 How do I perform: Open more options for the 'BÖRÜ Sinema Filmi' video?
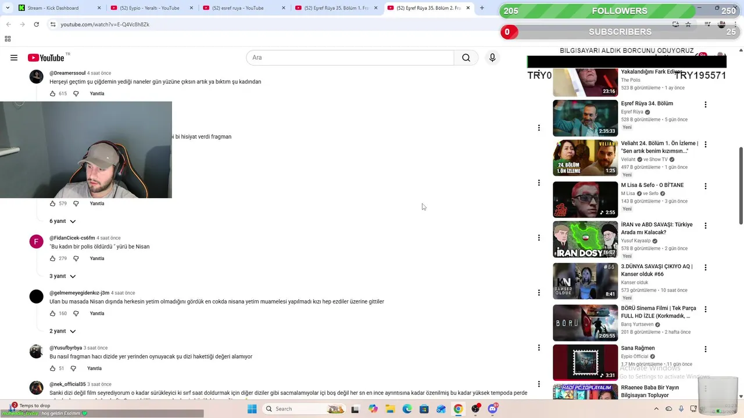(x=706, y=309)
